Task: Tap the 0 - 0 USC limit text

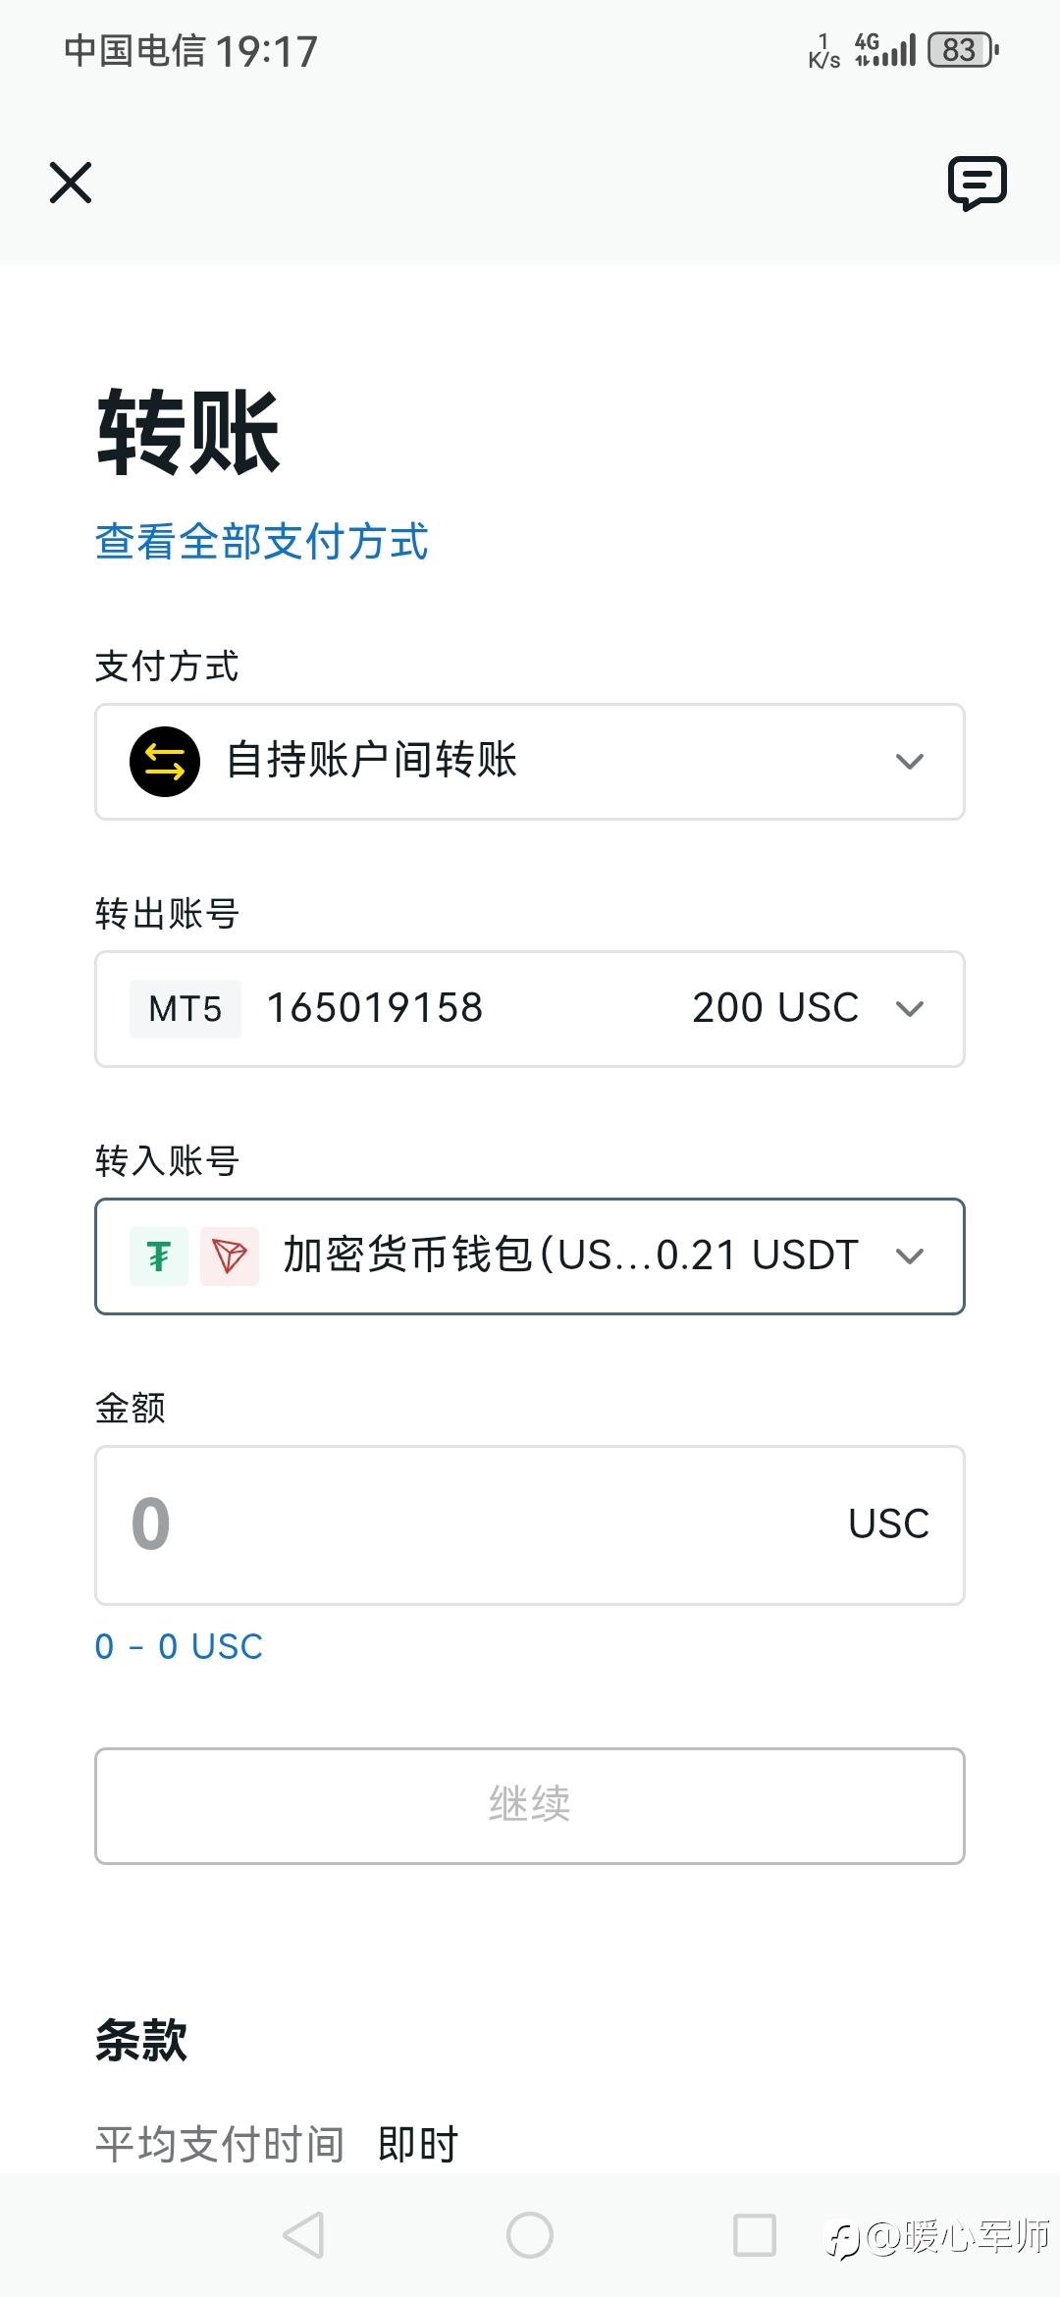Action: [179, 1646]
